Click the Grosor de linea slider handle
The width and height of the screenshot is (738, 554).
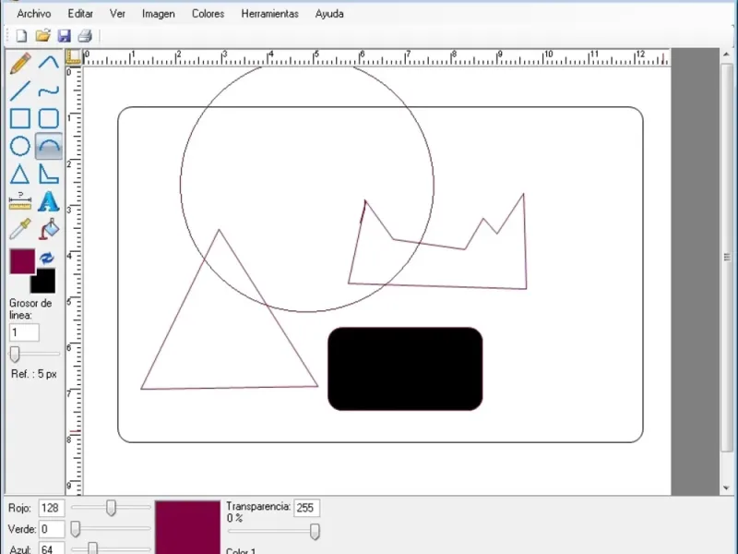pyautogui.click(x=15, y=355)
